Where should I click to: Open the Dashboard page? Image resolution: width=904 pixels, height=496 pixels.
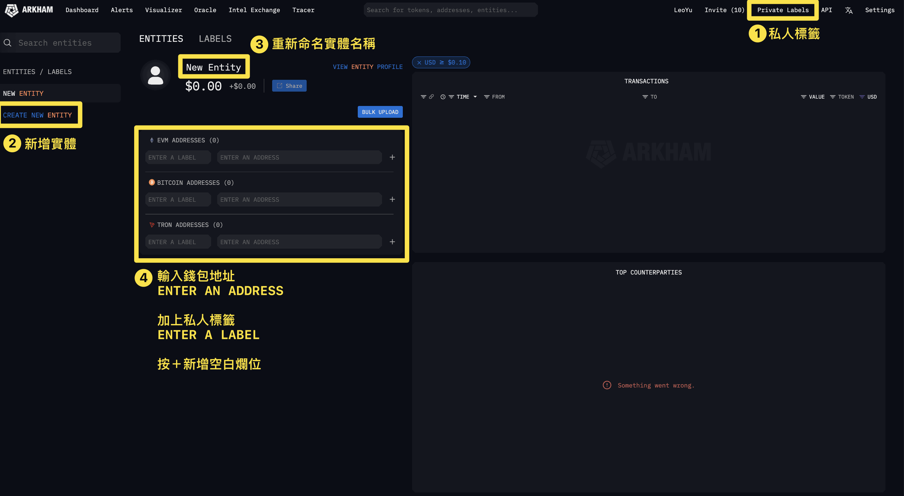[82, 10]
